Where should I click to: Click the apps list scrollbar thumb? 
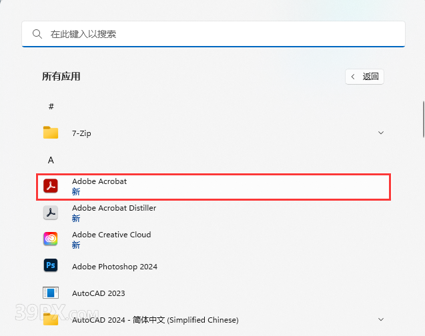point(423,119)
